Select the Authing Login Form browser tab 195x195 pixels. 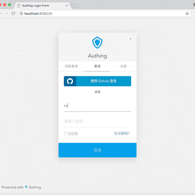click(x=42, y=6)
